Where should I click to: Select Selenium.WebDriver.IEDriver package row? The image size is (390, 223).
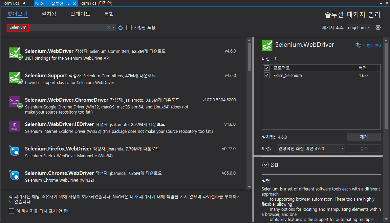tap(124, 127)
